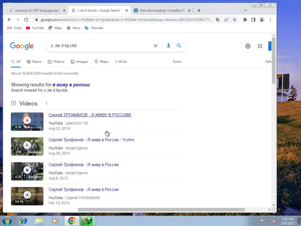Open the Trofim video result link
The width and height of the screenshot is (301, 226).
coord(91,140)
